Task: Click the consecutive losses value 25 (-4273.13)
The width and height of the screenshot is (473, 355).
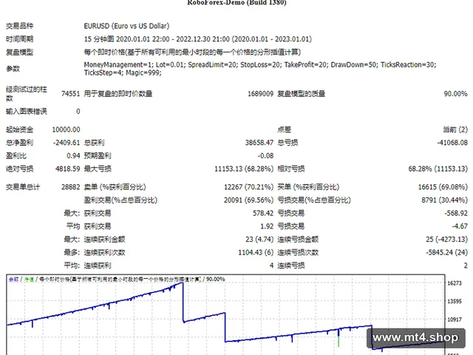Action: pyautogui.click(x=446, y=240)
